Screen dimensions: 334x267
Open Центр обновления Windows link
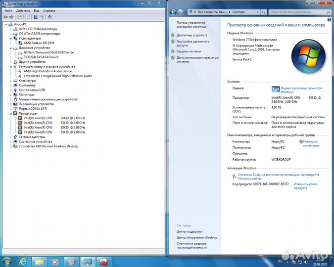tap(197, 237)
